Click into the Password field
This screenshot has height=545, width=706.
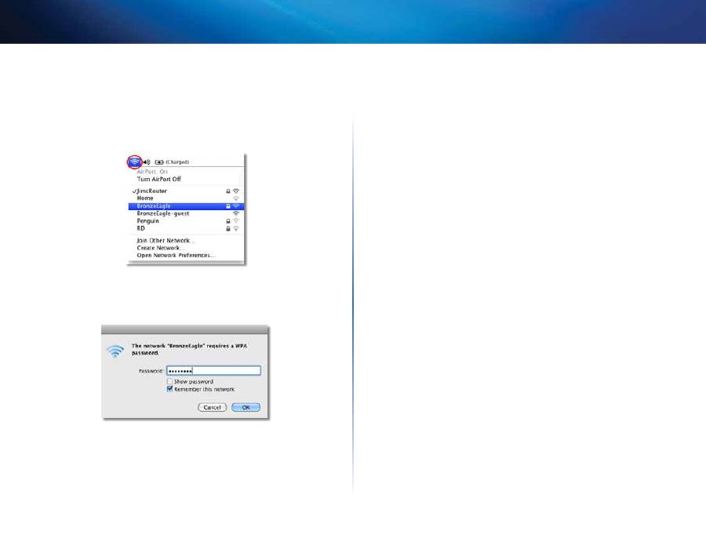point(213,371)
